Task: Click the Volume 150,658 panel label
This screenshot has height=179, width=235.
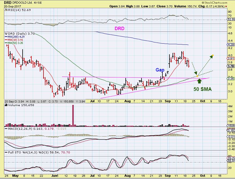Action: [21, 105]
